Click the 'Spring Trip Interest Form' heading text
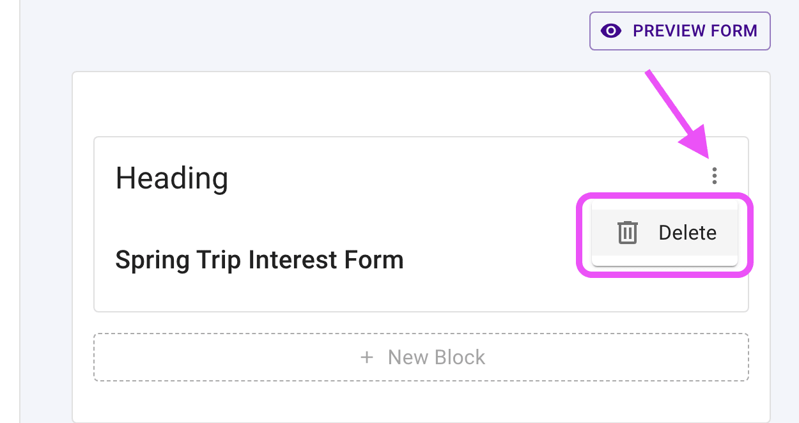The image size is (799, 423). point(259,260)
